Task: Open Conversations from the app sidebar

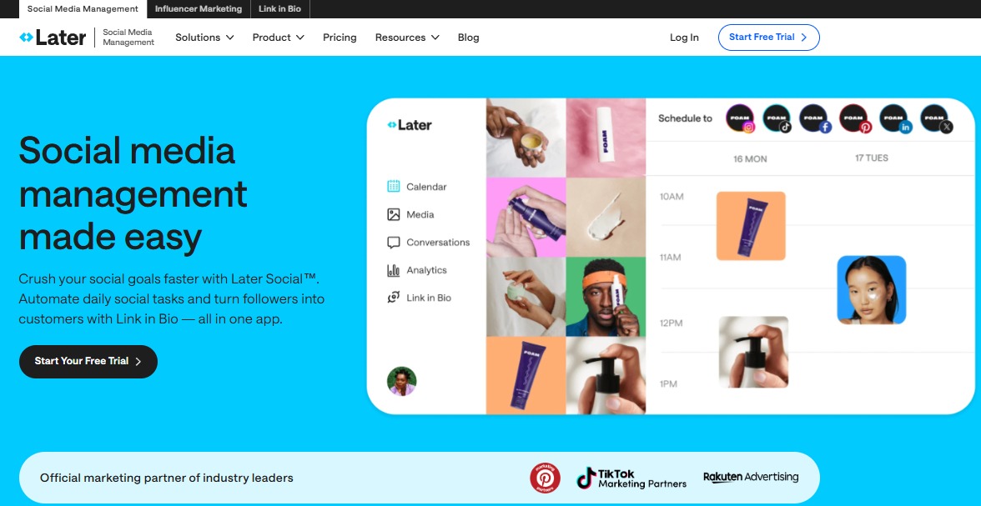Action: point(430,242)
